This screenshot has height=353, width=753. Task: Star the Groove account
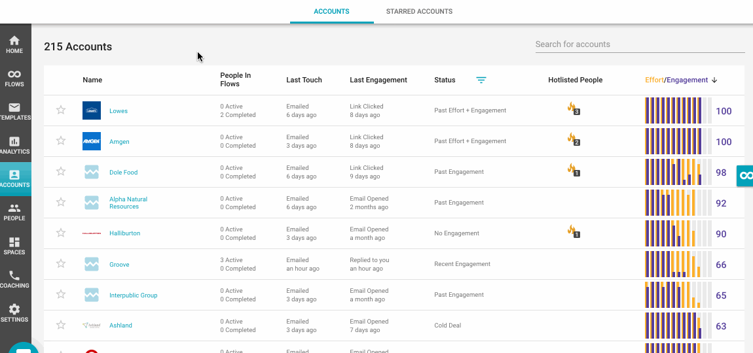pos(60,263)
